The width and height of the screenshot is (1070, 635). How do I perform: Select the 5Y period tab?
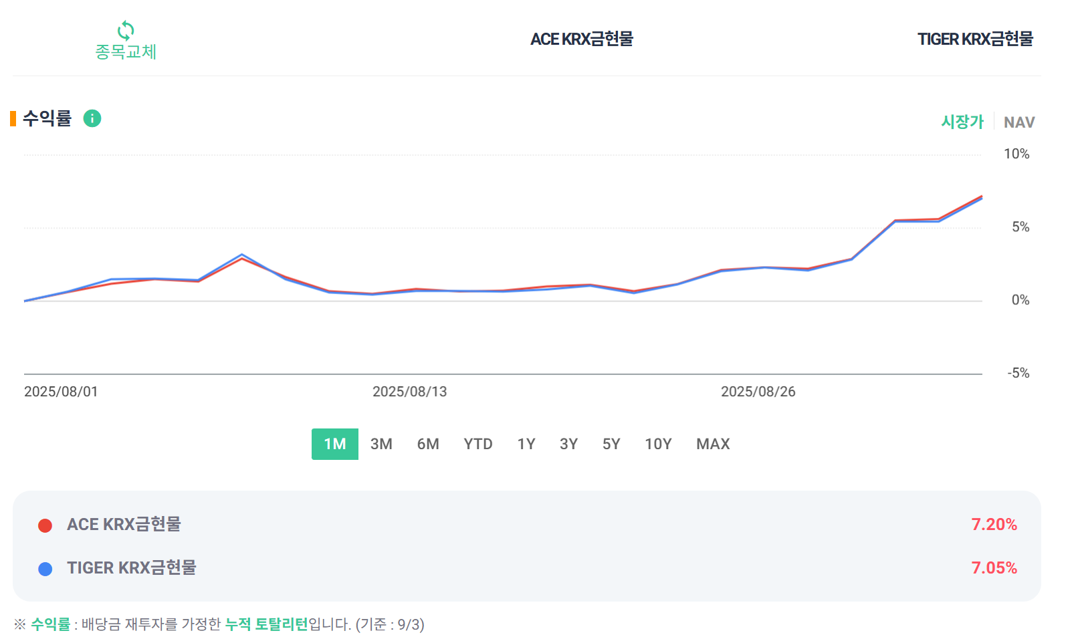pyautogui.click(x=611, y=444)
